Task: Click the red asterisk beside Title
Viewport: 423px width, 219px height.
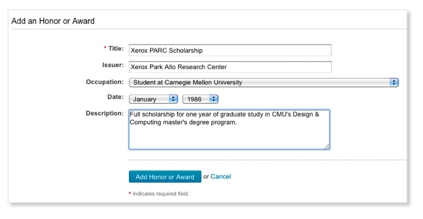Action: 105,48
